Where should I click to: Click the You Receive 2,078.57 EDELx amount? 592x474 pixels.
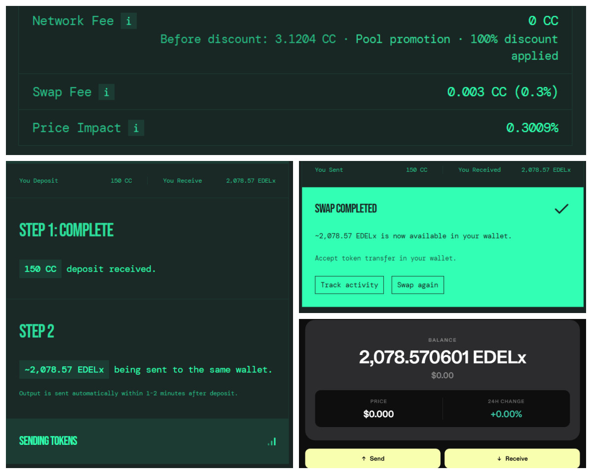pos(251,181)
